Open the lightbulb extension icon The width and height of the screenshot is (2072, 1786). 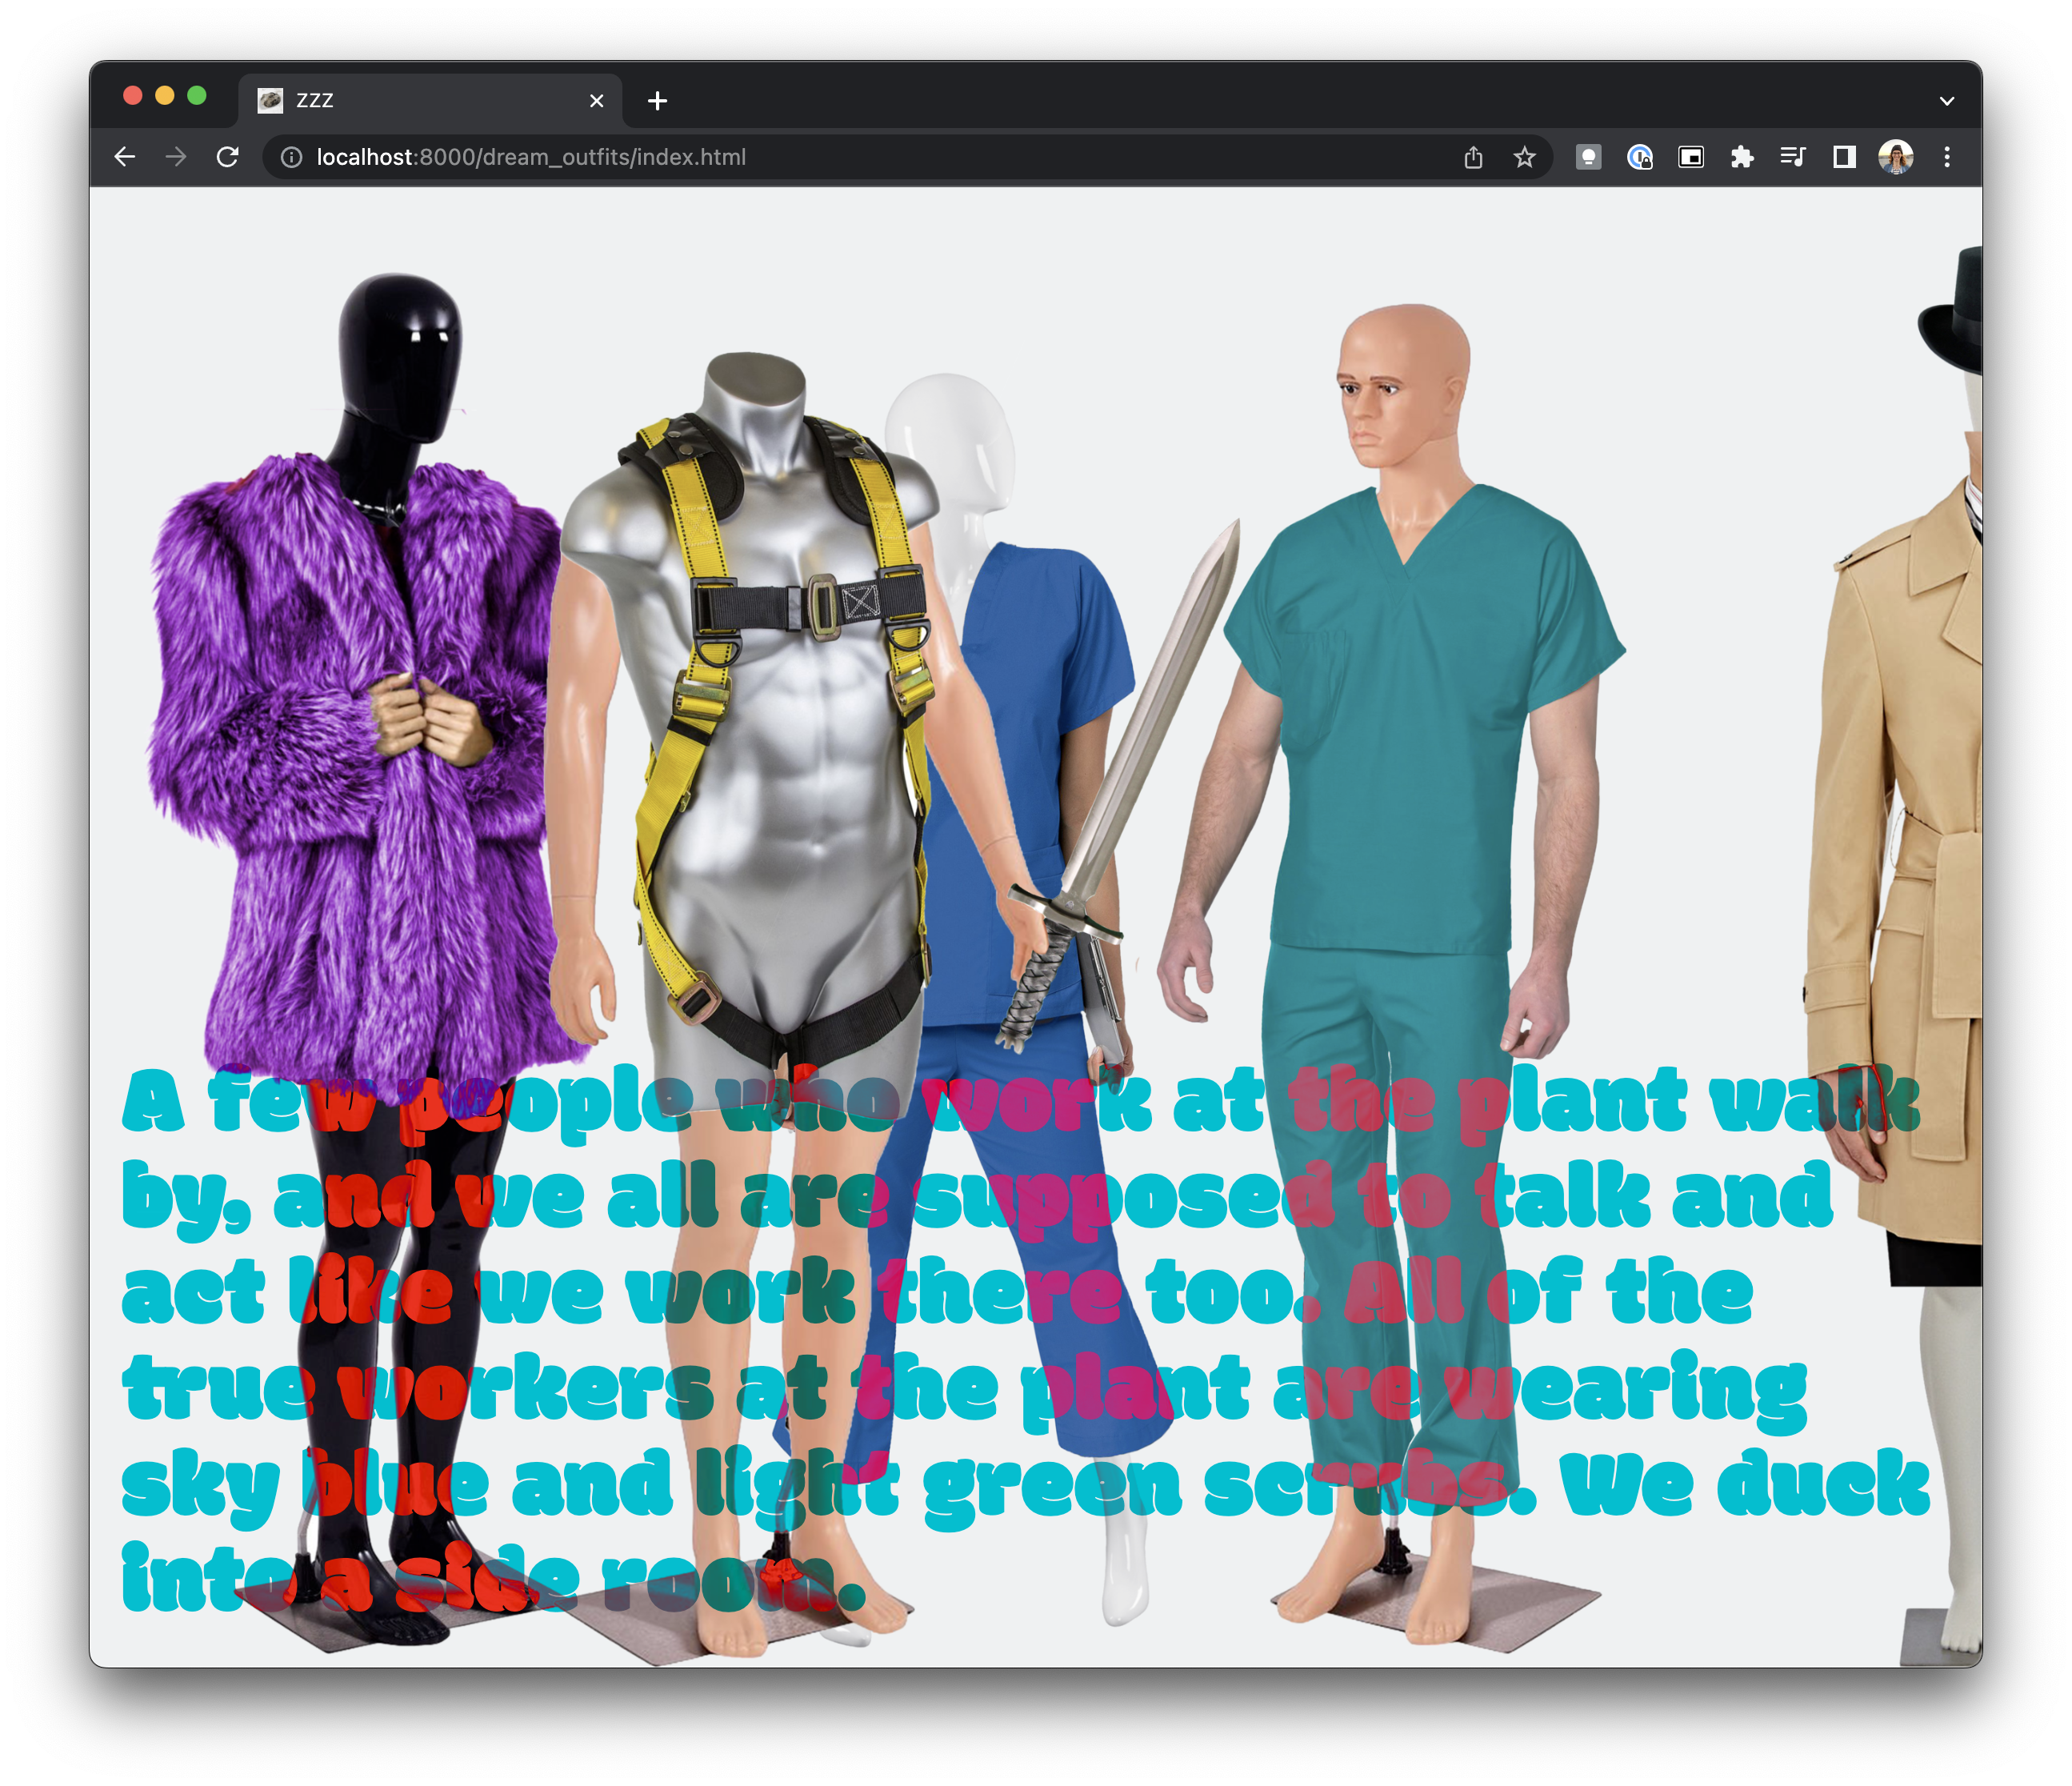coord(1589,157)
